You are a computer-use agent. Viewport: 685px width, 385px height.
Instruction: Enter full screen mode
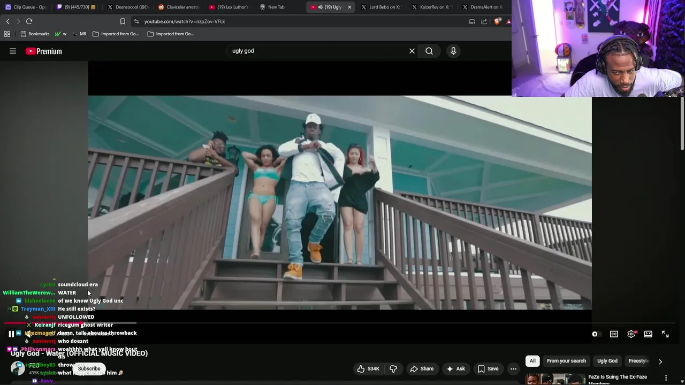[665, 334]
